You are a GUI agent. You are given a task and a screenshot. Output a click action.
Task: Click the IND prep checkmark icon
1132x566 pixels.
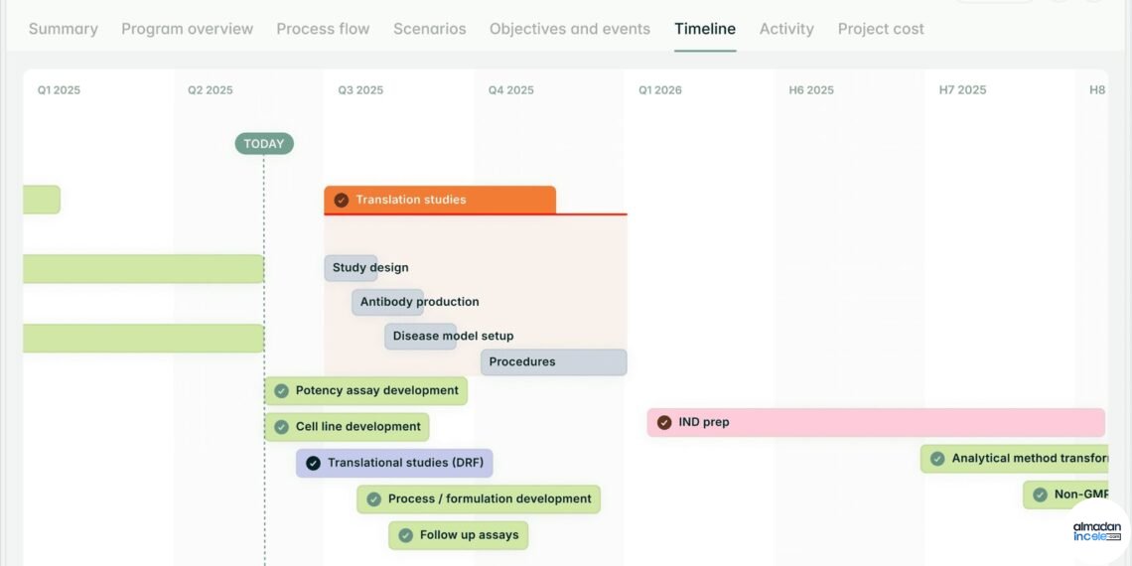pyautogui.click(x=664, y=422)
